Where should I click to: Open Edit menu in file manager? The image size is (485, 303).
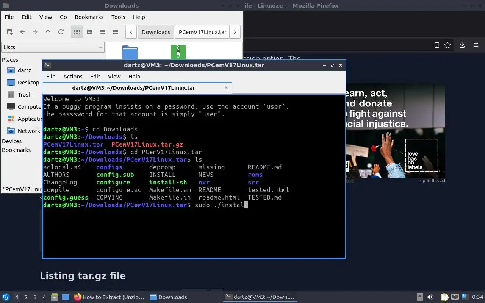tap(27, 17)
